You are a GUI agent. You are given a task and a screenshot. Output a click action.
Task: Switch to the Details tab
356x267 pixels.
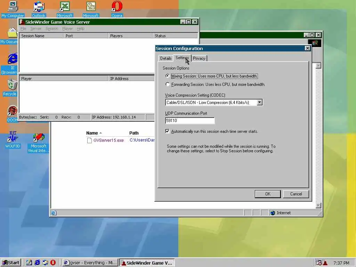point(166,58)
